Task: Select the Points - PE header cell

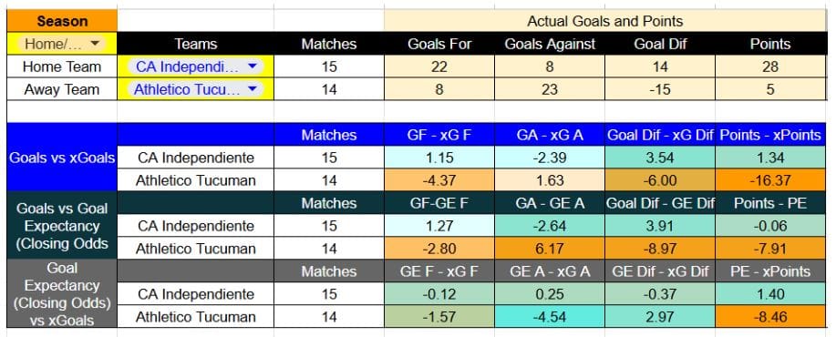Action: (x=770, y=203)
